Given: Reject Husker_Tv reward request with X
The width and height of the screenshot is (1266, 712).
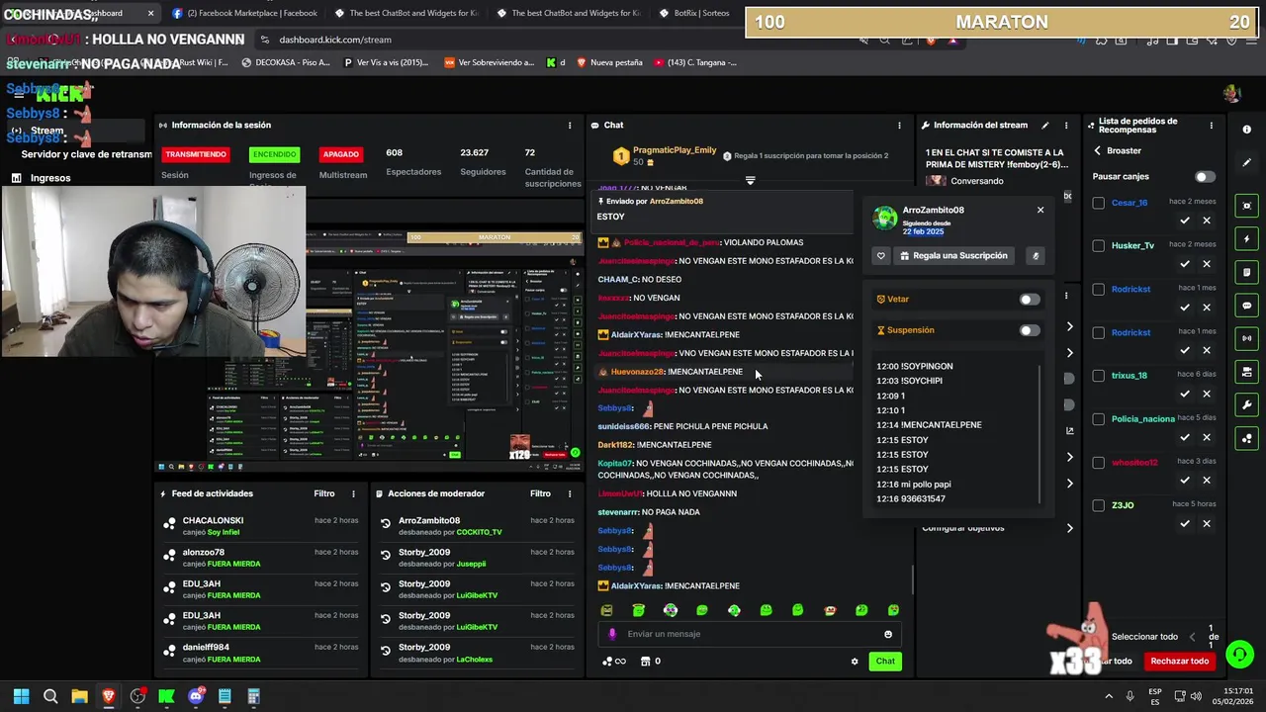Looking at the screenshot, I should [x=1207, y=264].
